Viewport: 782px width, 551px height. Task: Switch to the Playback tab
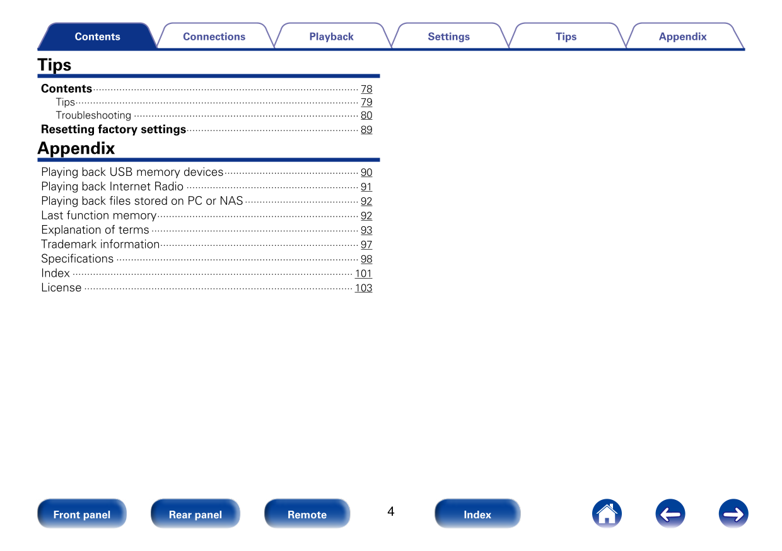(331, 37)
